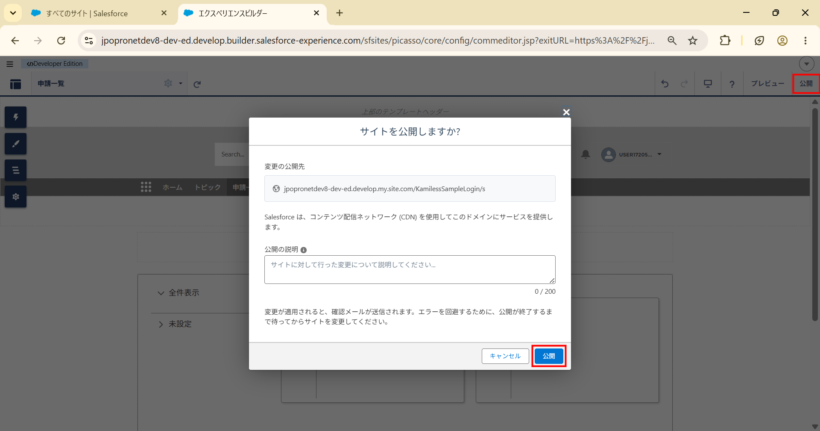Click the 公開の説明 description text area
Screen dimensions: 820x431
pos(410,269)
